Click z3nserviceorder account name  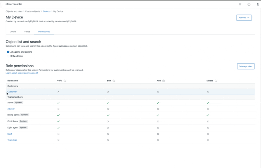[x=14, y=4]
